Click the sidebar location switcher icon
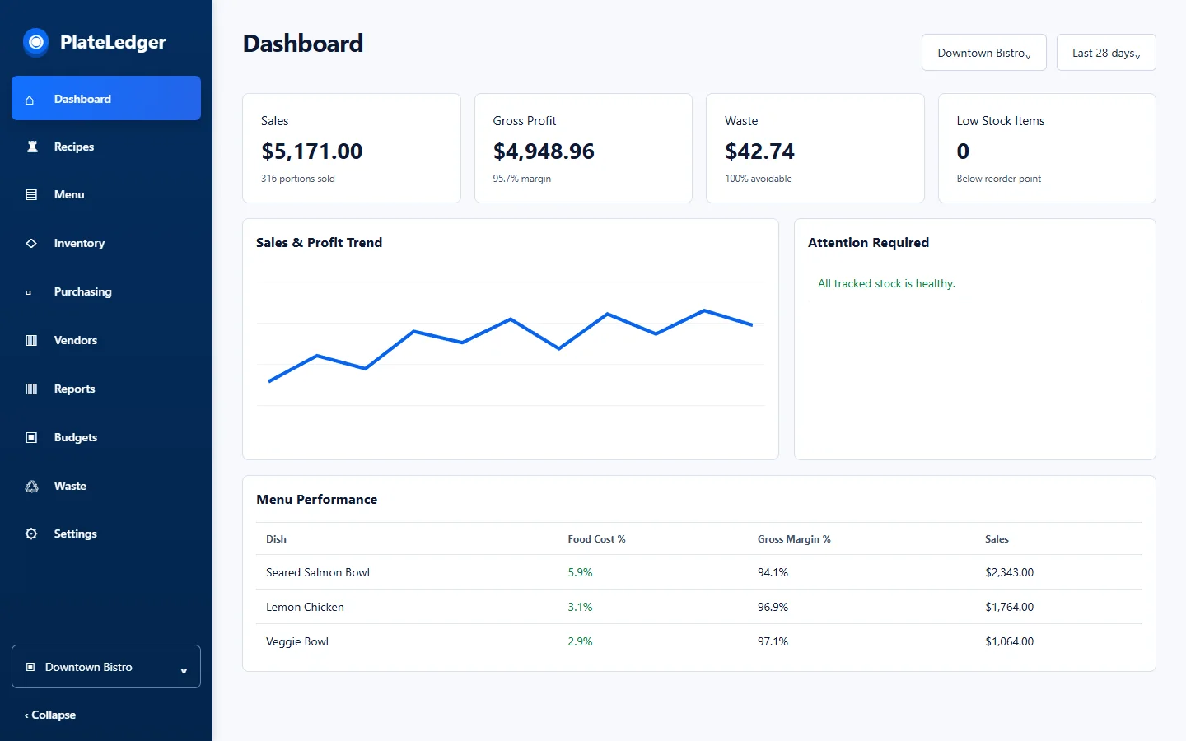 click(x=30, y=667)
